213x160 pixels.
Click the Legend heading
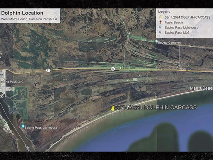pos(164,12)
